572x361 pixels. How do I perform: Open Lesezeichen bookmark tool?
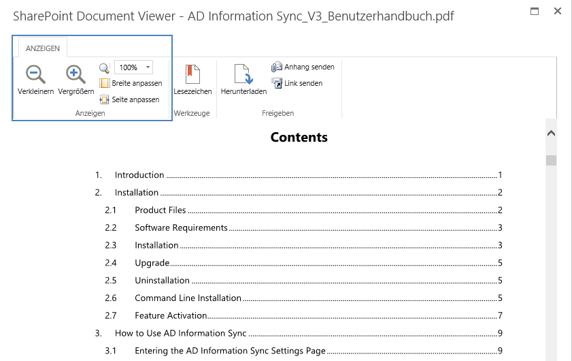coord(192,80)
